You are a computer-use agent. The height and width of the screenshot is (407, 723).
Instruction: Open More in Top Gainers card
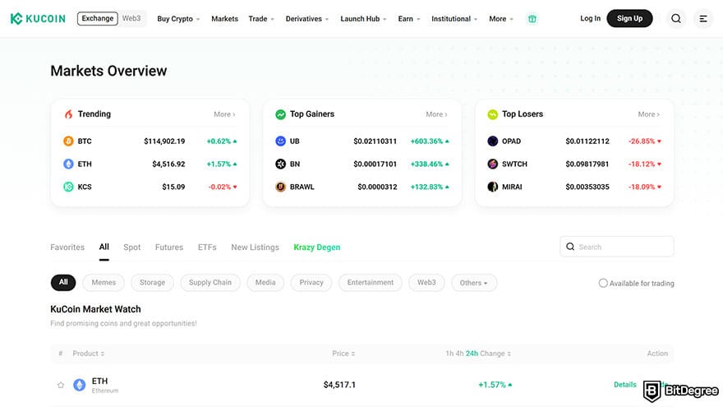(x=436, y=114)
